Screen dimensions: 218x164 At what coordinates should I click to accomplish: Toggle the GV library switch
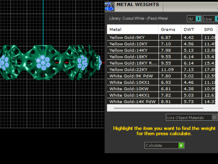pos(194,19)
